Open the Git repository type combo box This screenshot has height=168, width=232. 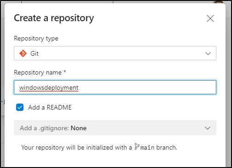(x=115, y=53)
